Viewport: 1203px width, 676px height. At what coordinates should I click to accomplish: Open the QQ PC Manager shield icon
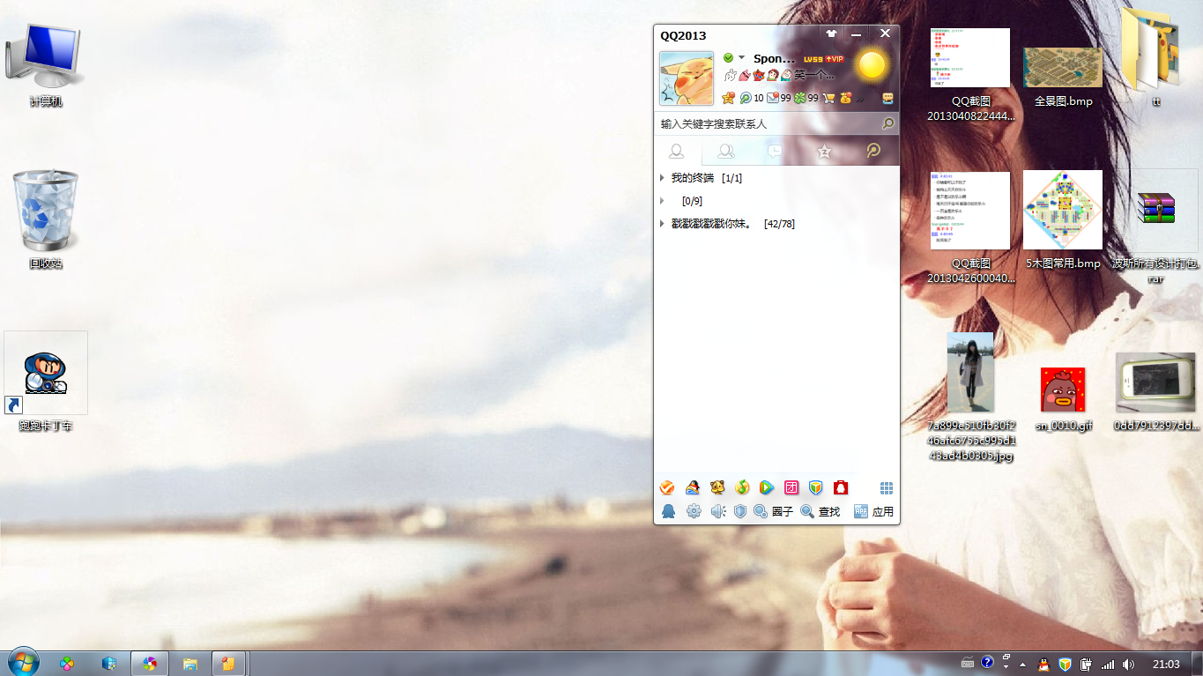[816, 487]
